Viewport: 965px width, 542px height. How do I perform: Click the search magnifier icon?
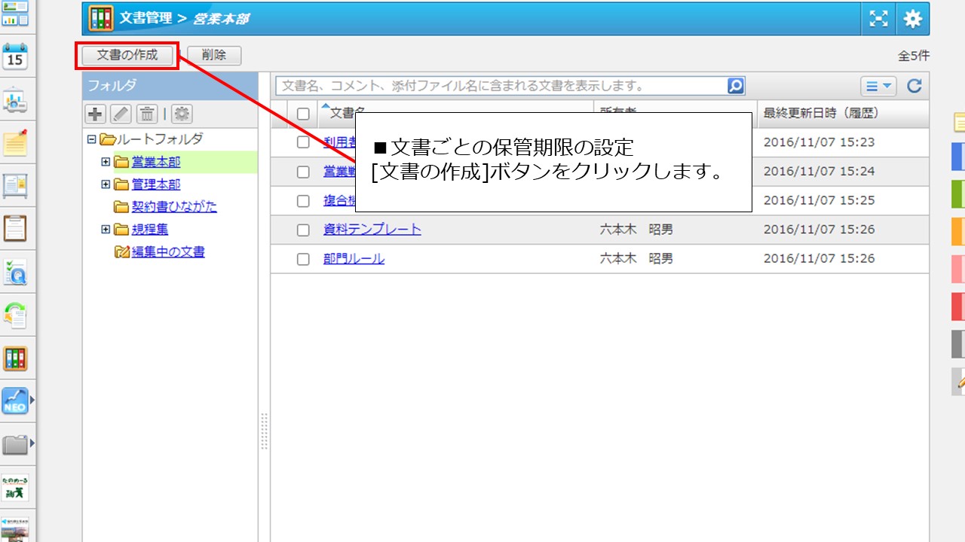(735, 85)
